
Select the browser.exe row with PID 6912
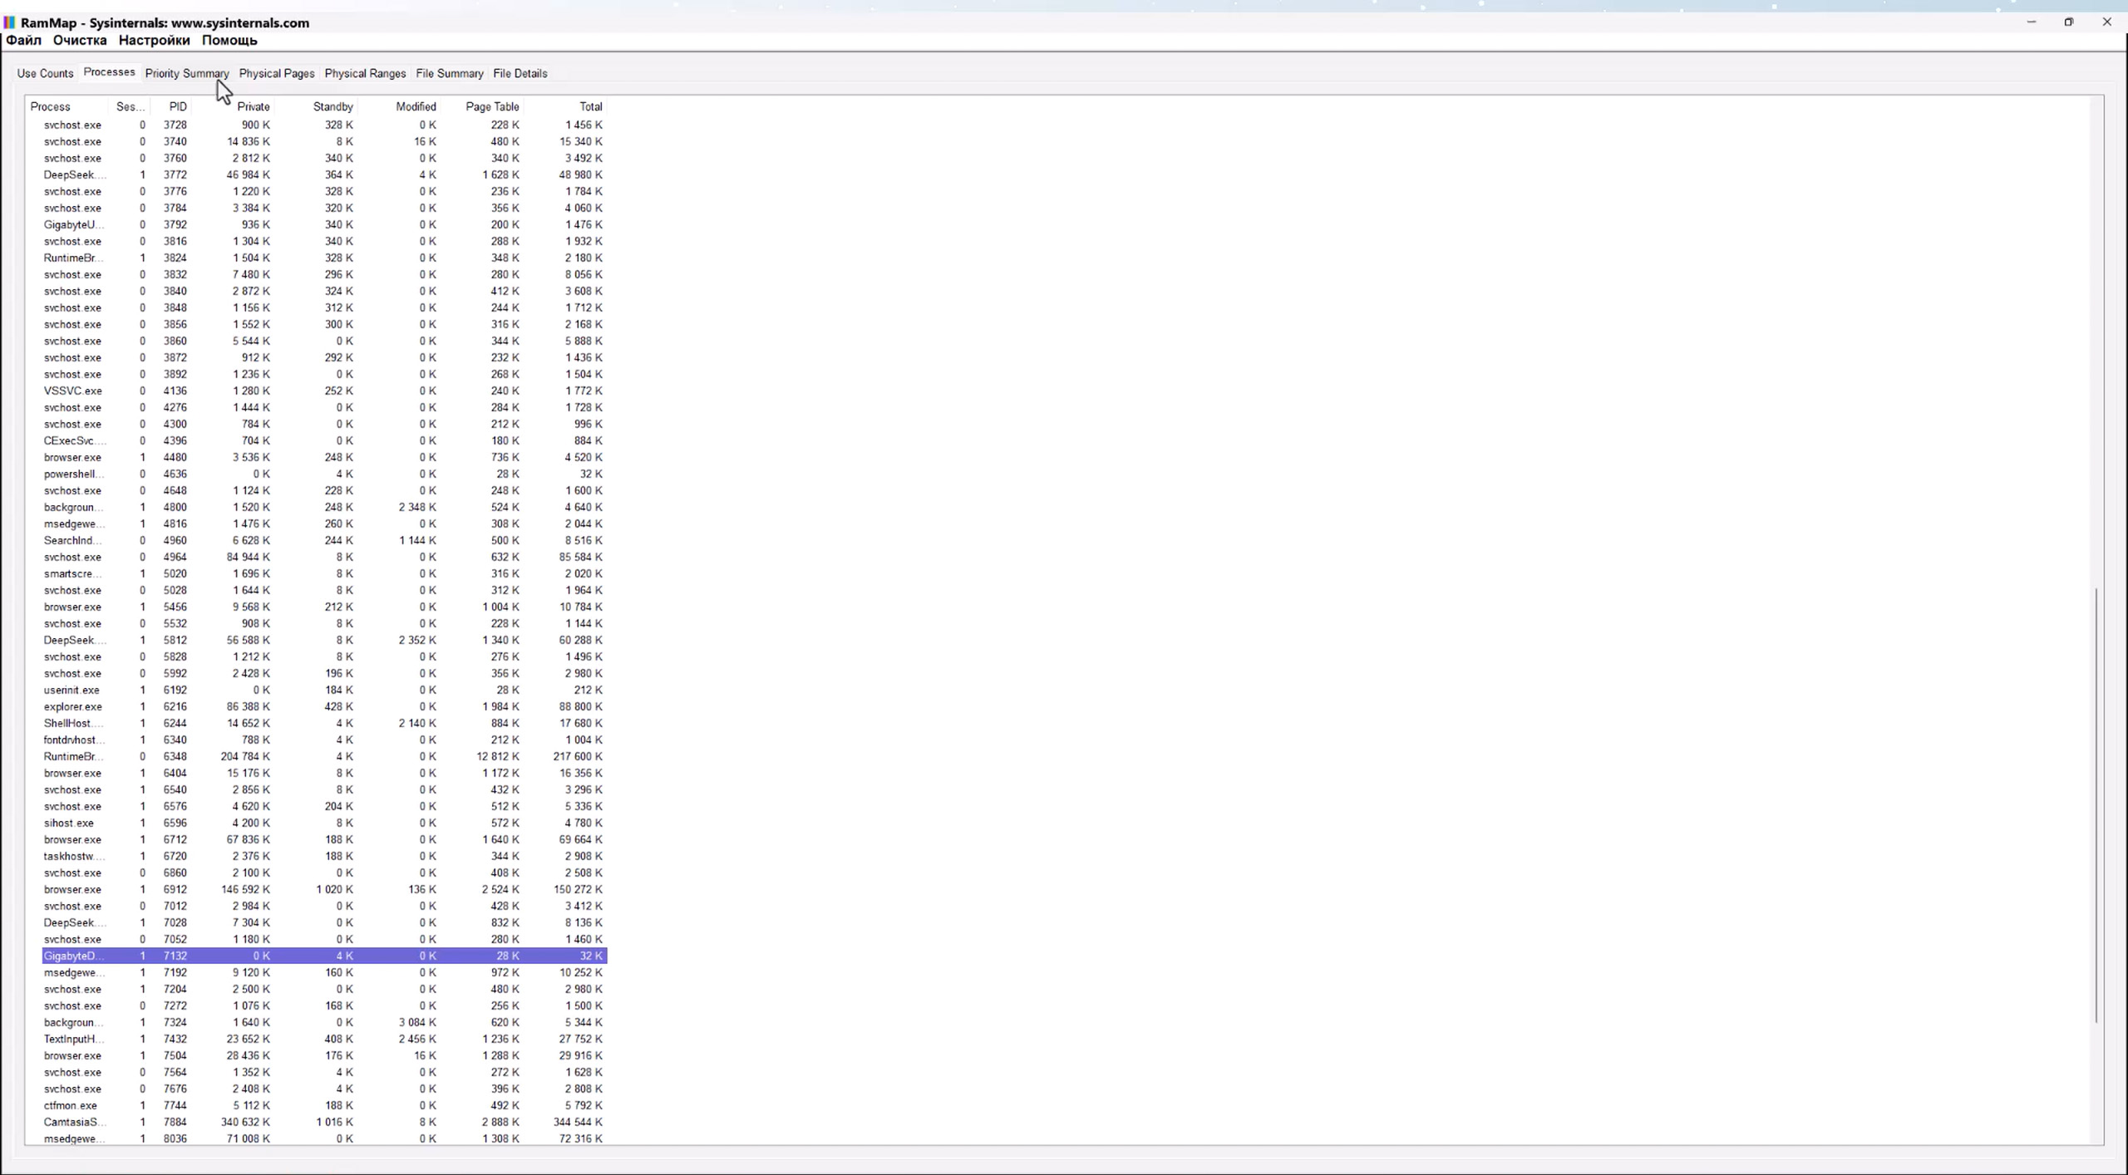click(324, 889)
